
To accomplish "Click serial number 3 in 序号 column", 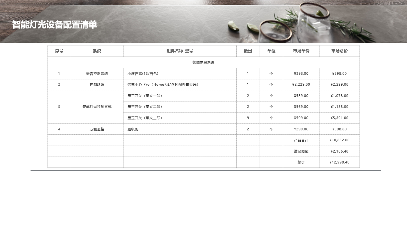I will [x=59, y=107].
